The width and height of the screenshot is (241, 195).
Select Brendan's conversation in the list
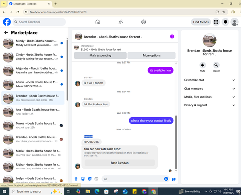pyautogui.click(x=33, y=98)
